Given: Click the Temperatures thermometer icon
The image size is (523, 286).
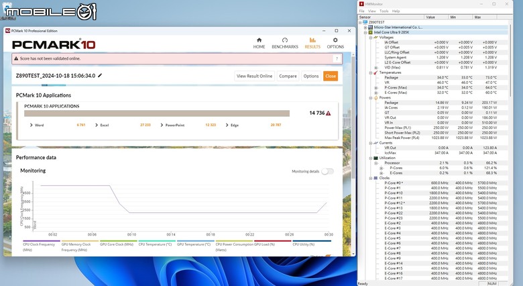Looking at the screenshot, I should [x=375, y=73].
